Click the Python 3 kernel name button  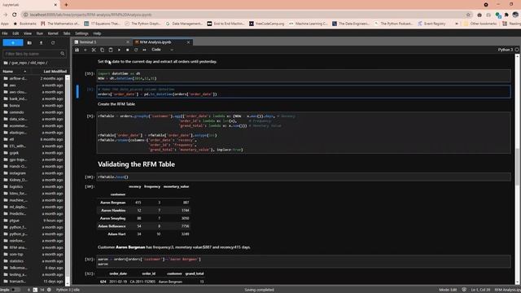[505, 50]
